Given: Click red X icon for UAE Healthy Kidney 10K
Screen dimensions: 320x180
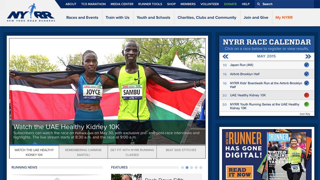Looking at the screenshot, I should click(x=306, y=95).
